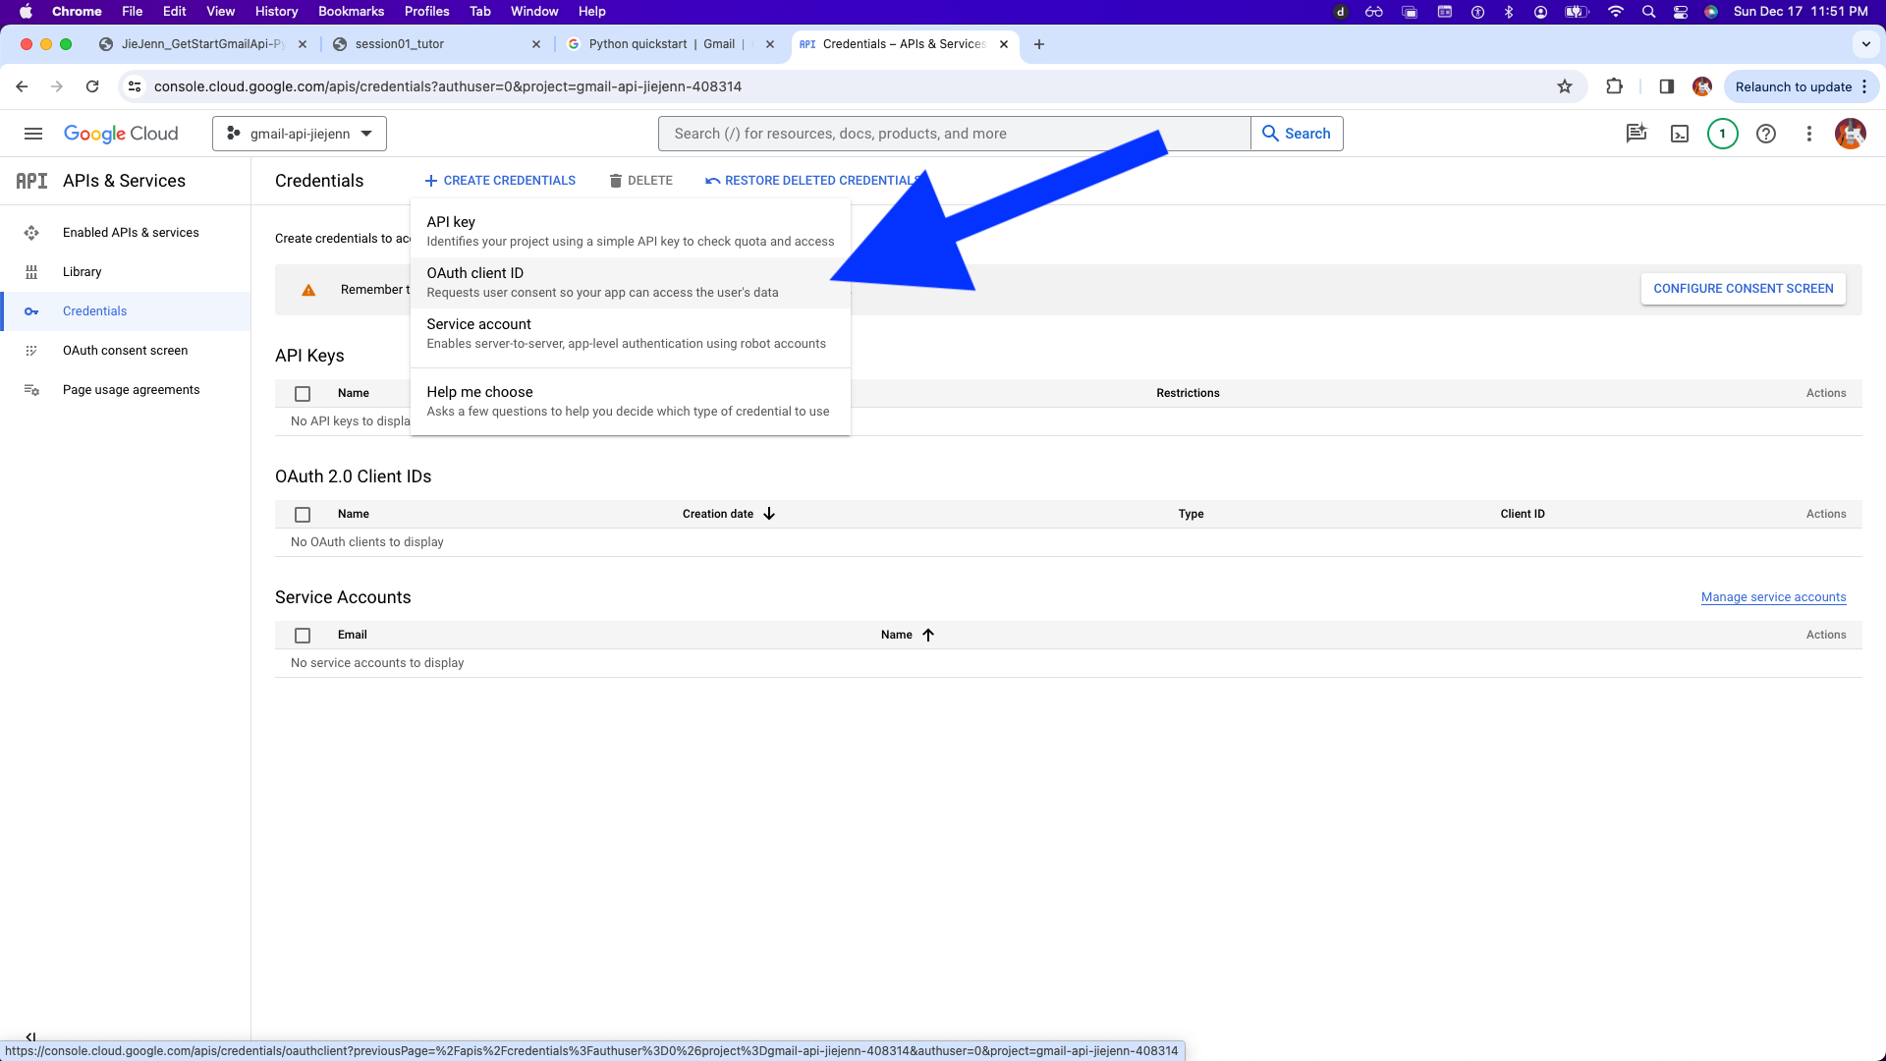Open the macOS Control Center icon

click(x=1681, y=12)
